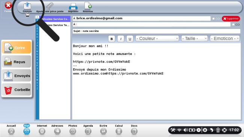Screen dimensions: 244x137
Task: Toggle underline formatting with the U button
Action: point(130,39)
